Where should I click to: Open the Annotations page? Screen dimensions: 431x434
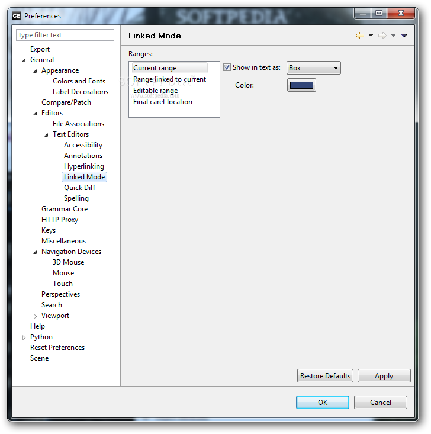(x=83, y=156)
